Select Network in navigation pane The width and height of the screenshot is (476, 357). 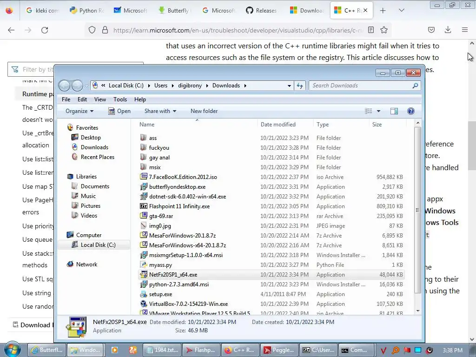click(x=86, y=264)
